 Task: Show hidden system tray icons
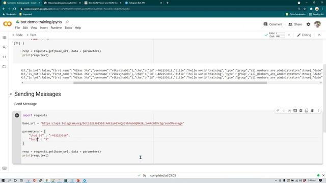tap(276, 180)
